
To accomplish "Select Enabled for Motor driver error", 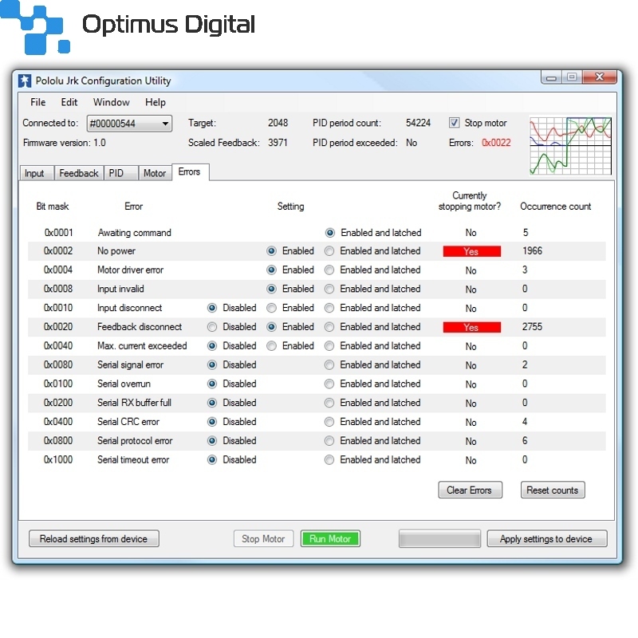I will (271, 270).
